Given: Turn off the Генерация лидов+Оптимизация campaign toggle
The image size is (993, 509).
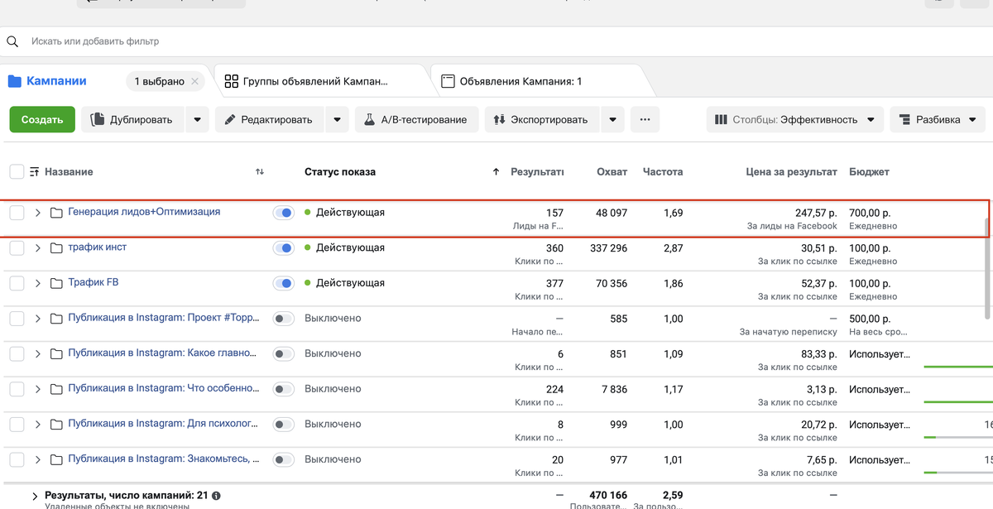Looking at the screenshot, I should pyautogui.click(x=283, y=213).
